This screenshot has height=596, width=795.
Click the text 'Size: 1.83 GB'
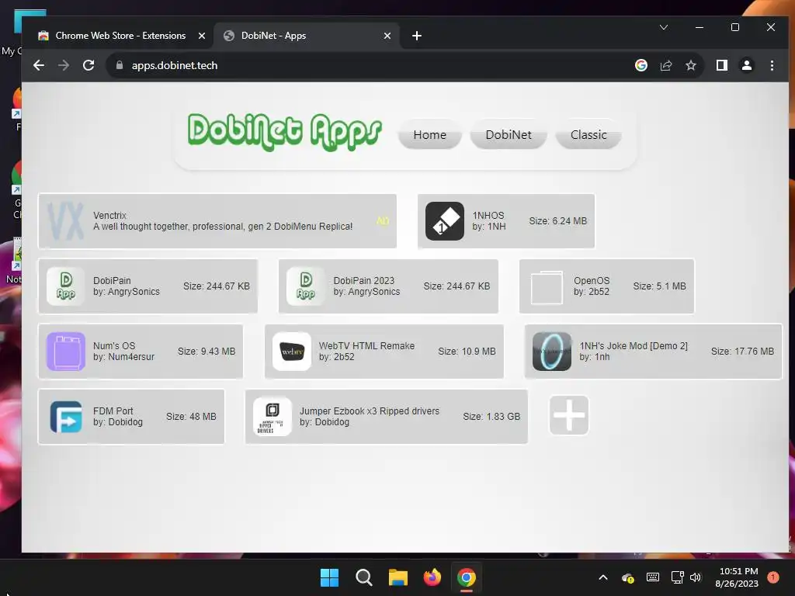(x=491, y=417)
